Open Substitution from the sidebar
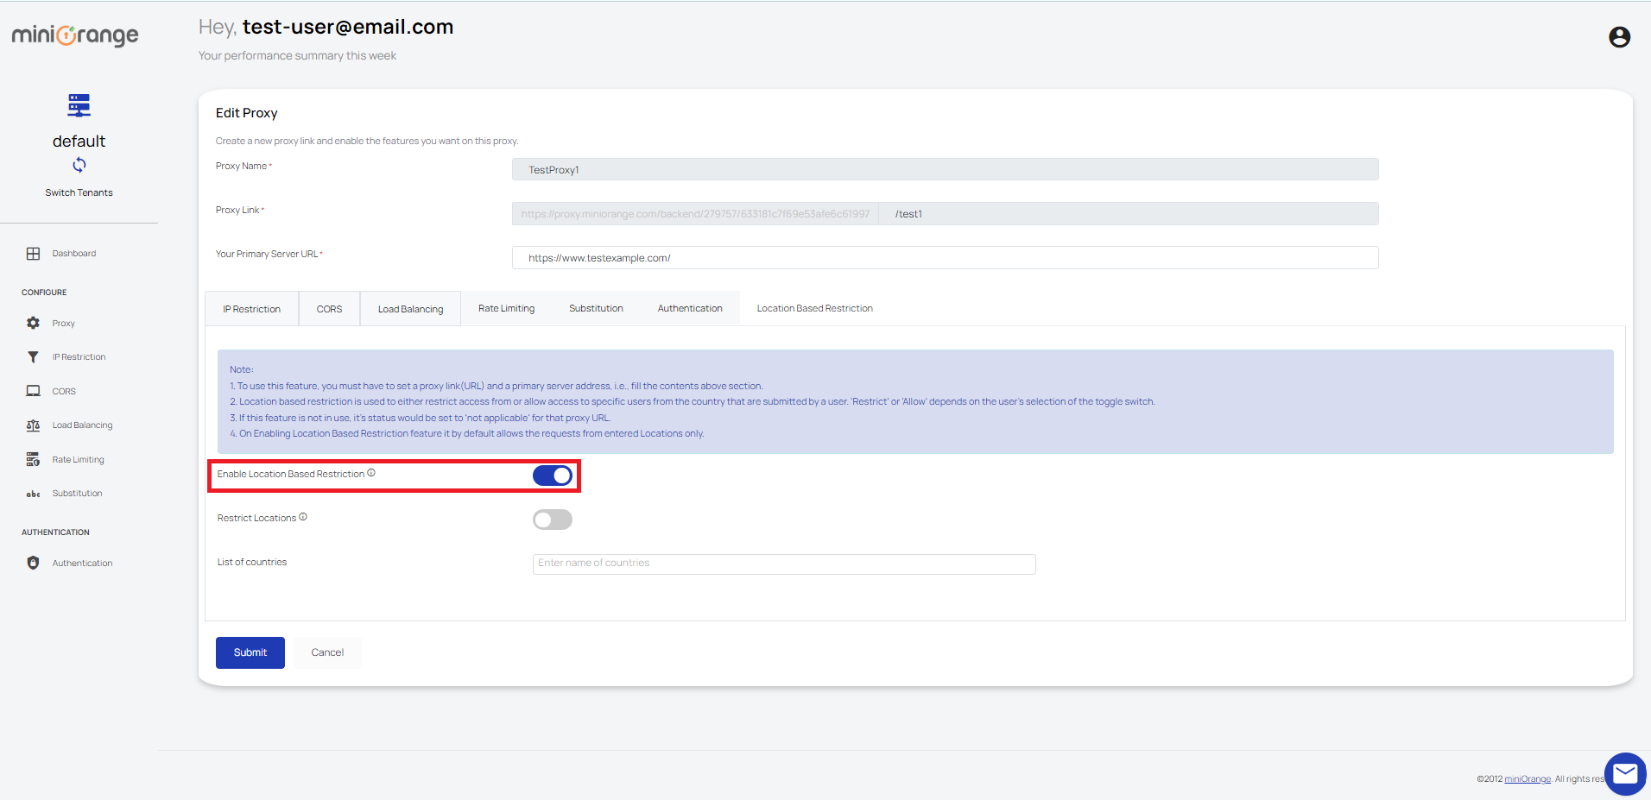Image resolution: width=1651 pixels, height=800 pixels. tap(77, 494)
